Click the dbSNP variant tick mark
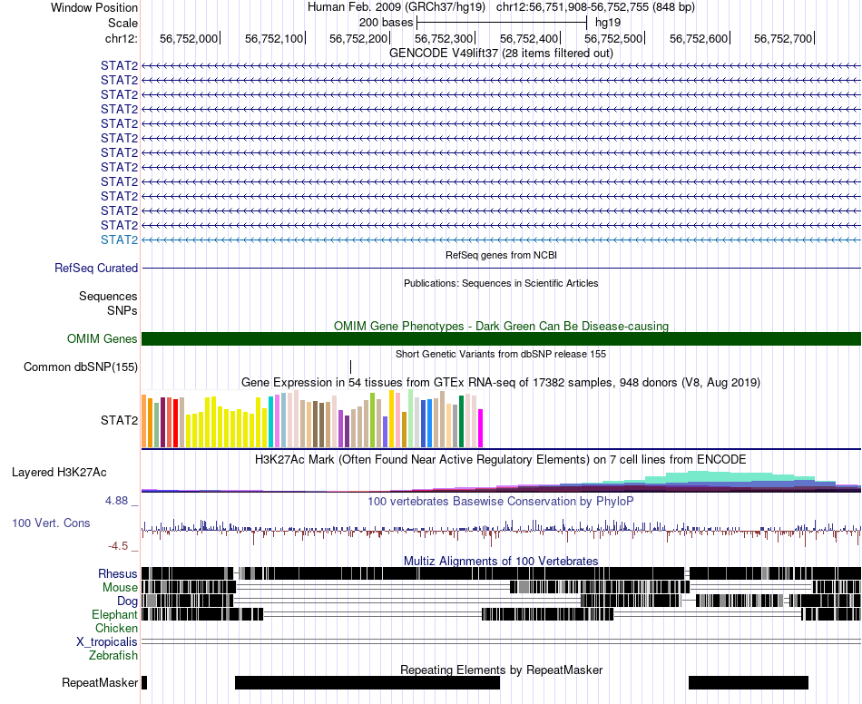Viewport: 862px width, 704px height. pyautogui.click(x=351, y=367)
